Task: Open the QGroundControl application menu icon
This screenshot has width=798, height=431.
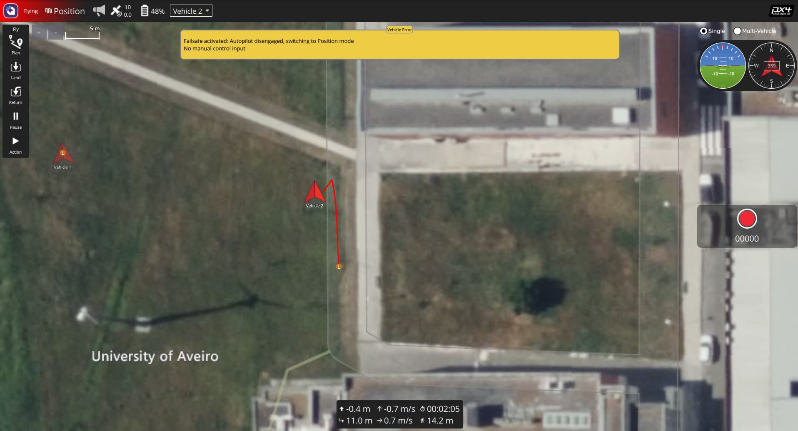Action: (11, 11)
